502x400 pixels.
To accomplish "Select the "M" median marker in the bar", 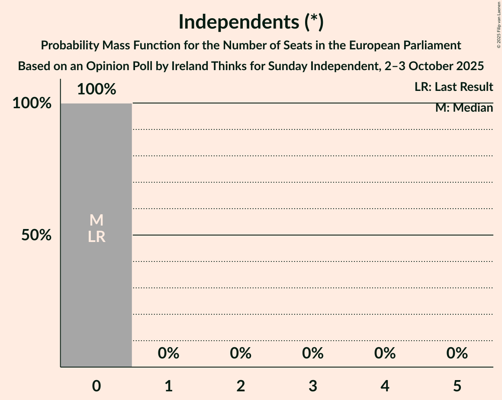I will click(97, 220).
